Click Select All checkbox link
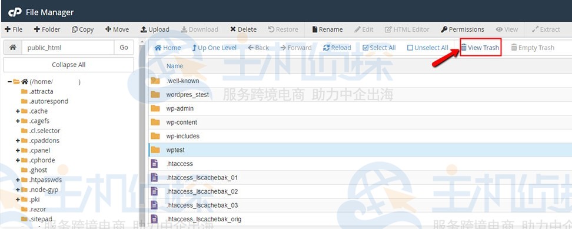 click(379, 48)
